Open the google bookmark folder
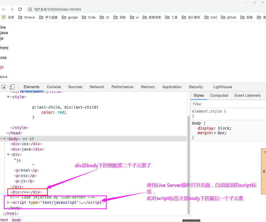This screenshot has width=266, height=222. 70,17
